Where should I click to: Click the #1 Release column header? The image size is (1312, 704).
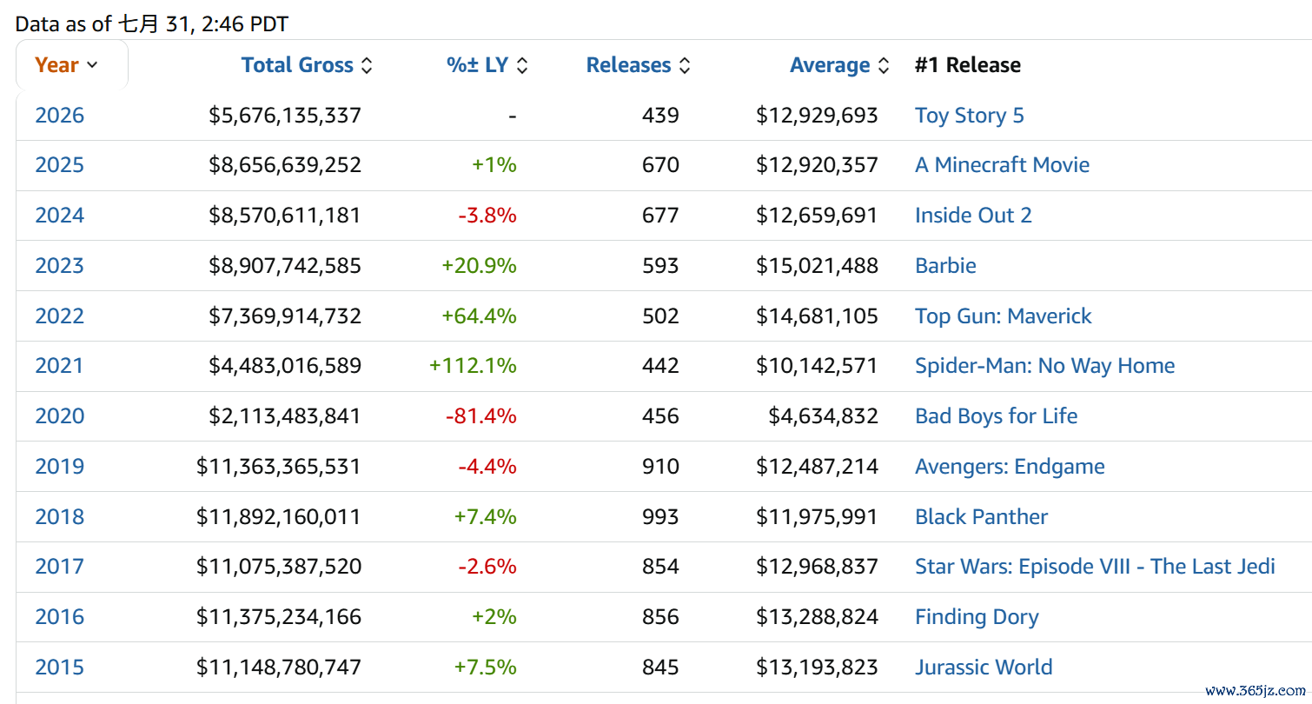point(968,65)
